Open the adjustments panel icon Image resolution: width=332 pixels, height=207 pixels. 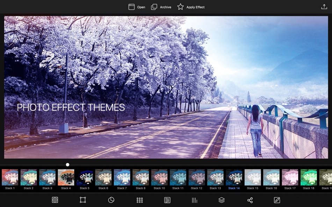pos(167,200)
